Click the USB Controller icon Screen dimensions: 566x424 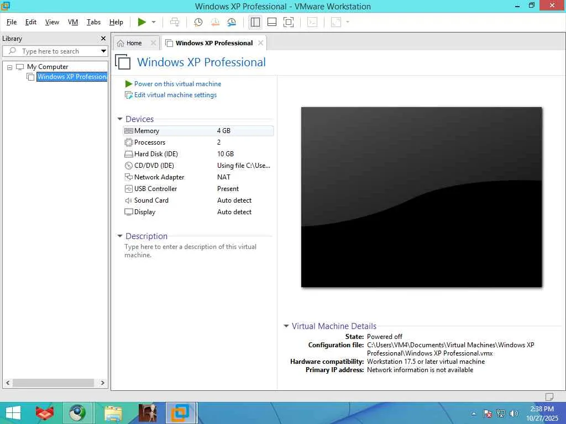(128, 189)
